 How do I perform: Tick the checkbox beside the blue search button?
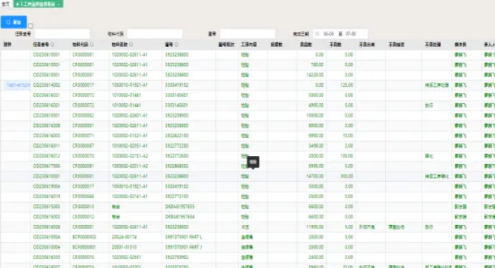pos(30,26)
